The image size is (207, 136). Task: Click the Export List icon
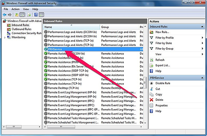point(151,66)
